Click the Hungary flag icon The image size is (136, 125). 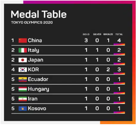point(23,89)
